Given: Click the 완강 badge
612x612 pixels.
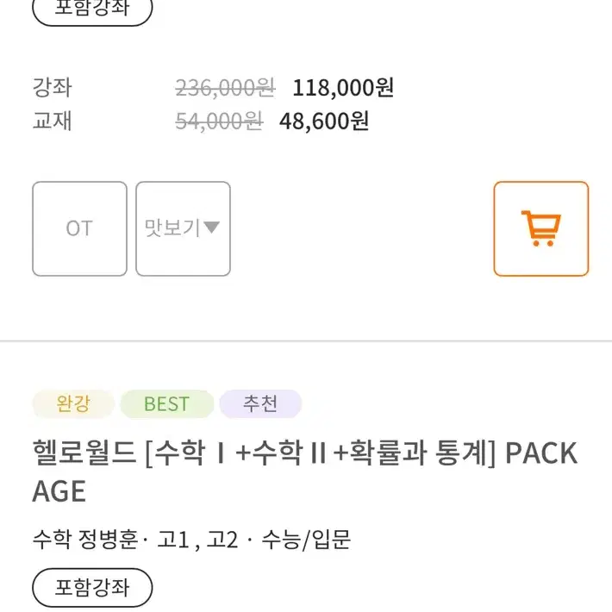Looking at the screenshot, I should [x=73, y=403].
